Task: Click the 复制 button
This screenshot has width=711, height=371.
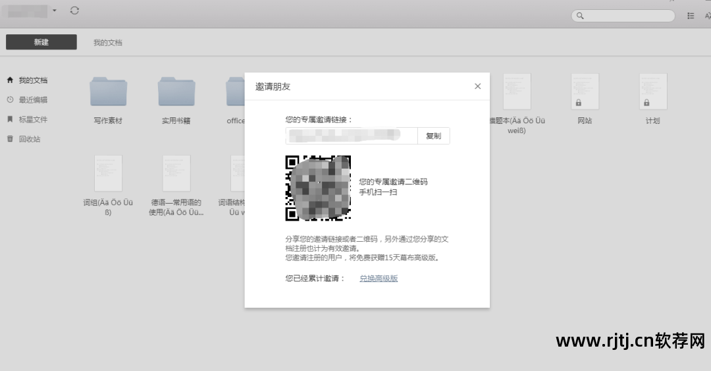Action: [x=433, y=136]
